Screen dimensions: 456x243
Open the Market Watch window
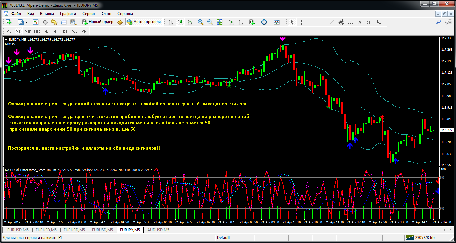pos(36,22)
